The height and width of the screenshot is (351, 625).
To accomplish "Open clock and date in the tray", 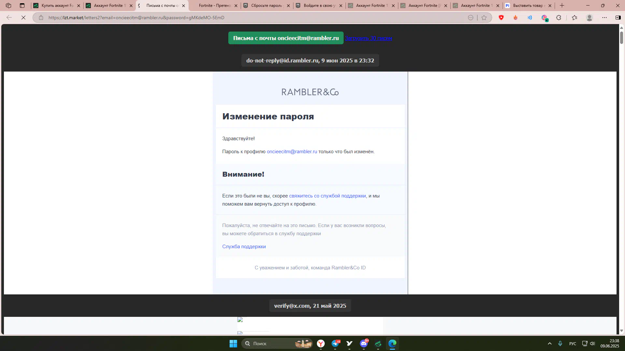I will (x=610, y=344).
